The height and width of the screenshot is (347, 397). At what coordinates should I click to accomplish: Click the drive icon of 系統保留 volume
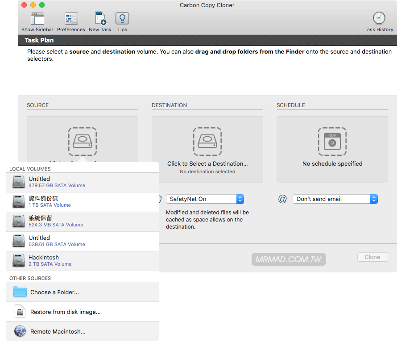click(19, 221)
